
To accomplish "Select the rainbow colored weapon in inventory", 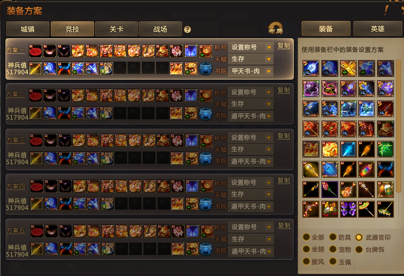I will [x=367, y=169].
